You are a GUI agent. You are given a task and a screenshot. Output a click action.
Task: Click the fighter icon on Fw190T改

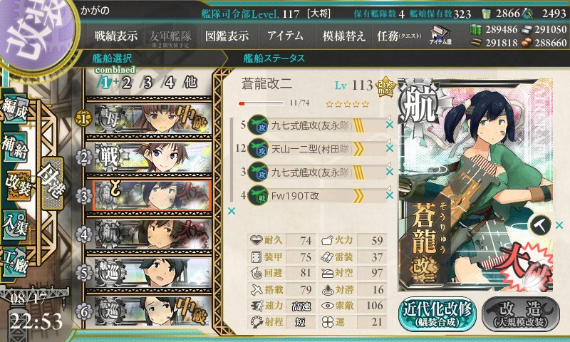coord(258,195)
